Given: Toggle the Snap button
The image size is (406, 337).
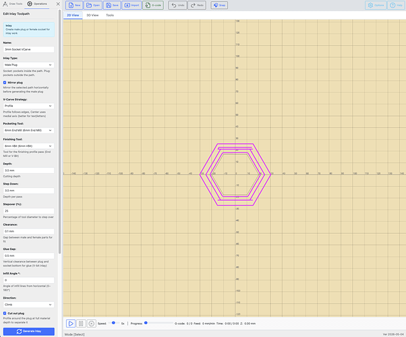Looking at the screenshot, I should pyautogui.click(x=219, y=5).
